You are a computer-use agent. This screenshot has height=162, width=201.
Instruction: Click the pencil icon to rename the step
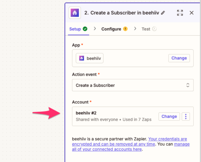[x=163, y=13]
